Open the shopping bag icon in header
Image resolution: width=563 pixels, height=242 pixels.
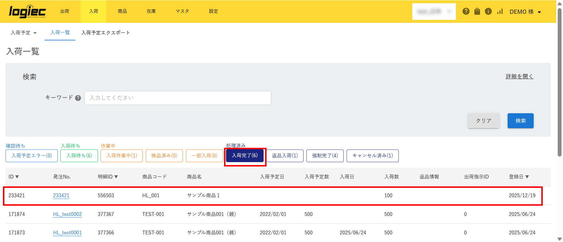click(x=477, y=11)
